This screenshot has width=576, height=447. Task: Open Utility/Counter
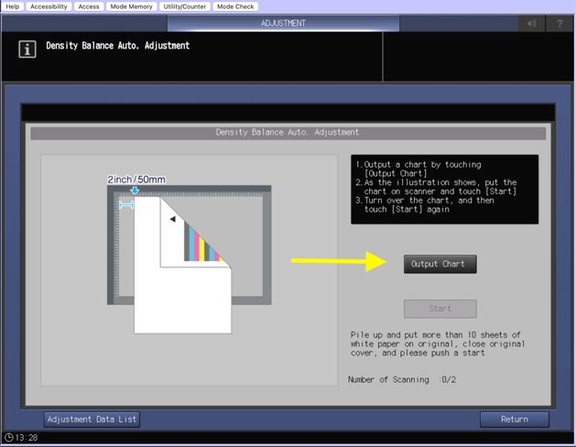[185, 6]
